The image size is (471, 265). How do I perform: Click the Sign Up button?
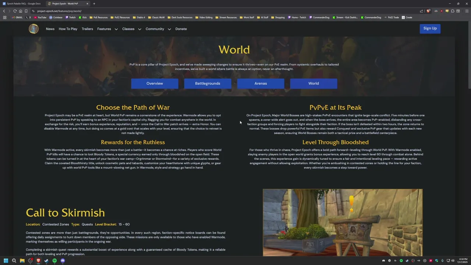pos(430,28)
